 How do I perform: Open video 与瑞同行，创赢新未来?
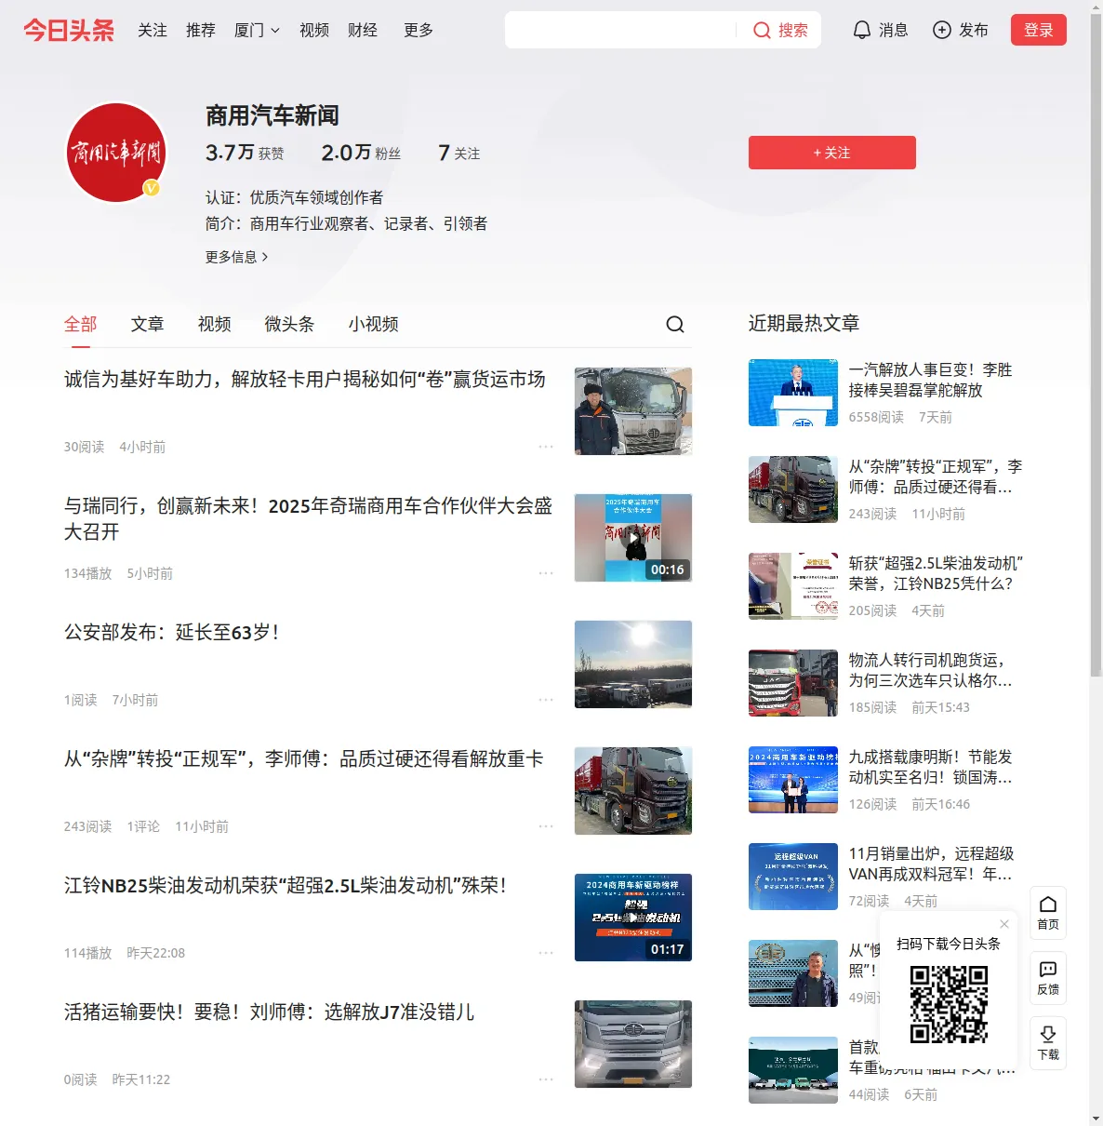click(309, 518)
